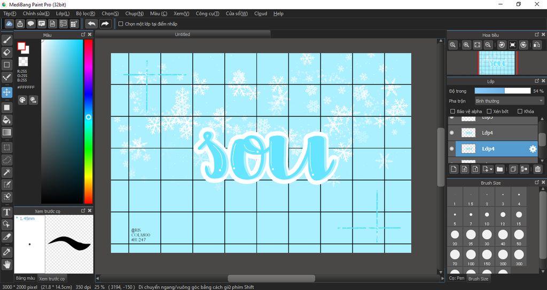Choose the rectangular Select tool
Image resolution: width=547 pixels, height=290 pixels.
(x=6, y=148)
